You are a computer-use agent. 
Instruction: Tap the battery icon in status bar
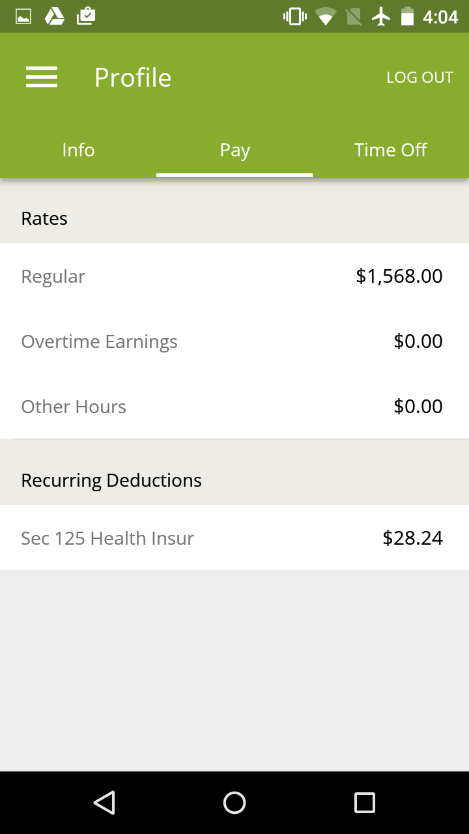pos(407,16)
